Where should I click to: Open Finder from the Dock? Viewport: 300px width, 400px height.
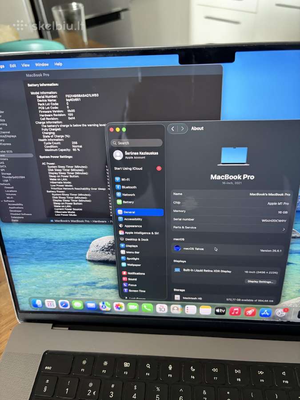click(x=37, y=304)
